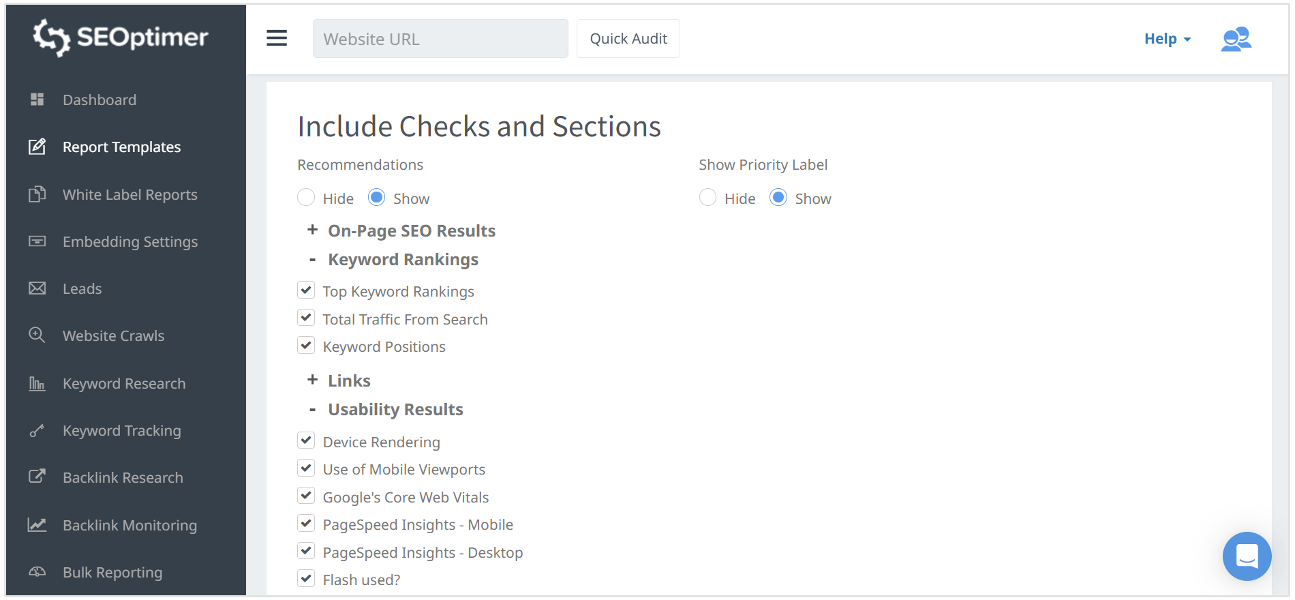Click the SEOptimer logo
This screenshot has height=600, width=1295.
point(121,37)
